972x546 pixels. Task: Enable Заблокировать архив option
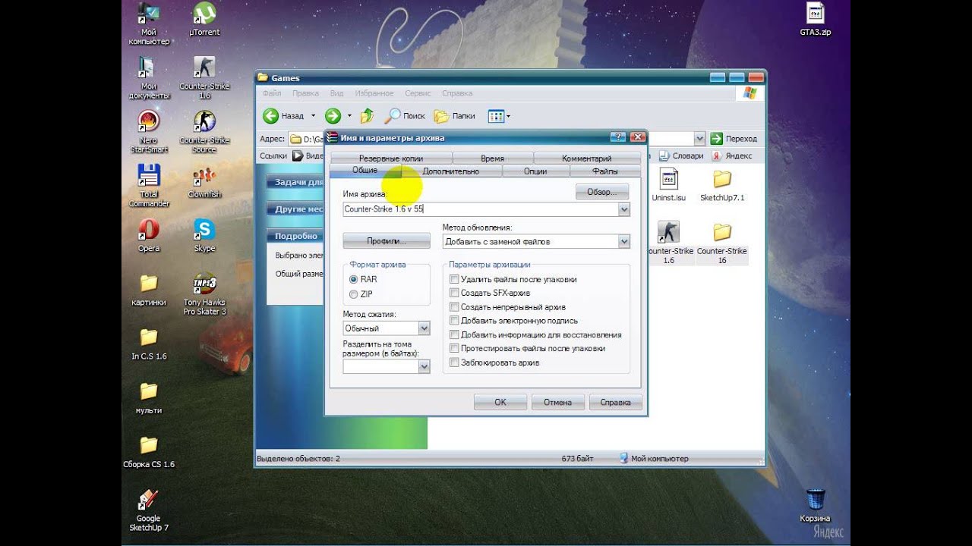tap(454, 362)
